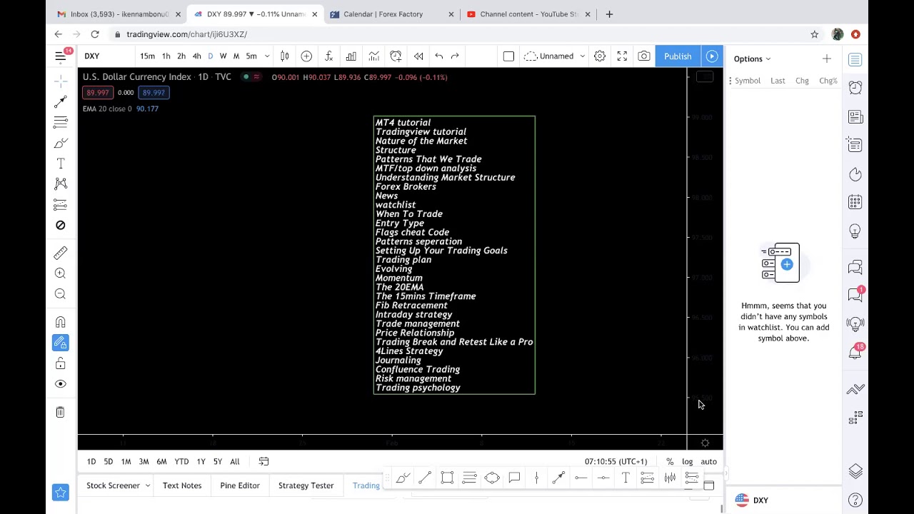The width and height of the screenshot is (914, 514).
Task: Add symbol to watchlist with plus icon
Action: 827,59
